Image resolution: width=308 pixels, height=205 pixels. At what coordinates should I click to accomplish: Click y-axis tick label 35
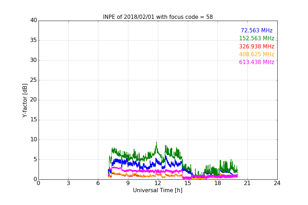click(34, 40)
